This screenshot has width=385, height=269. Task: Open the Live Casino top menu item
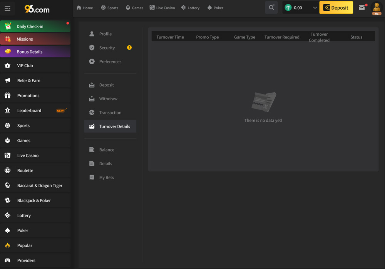[x=162, y=8]
